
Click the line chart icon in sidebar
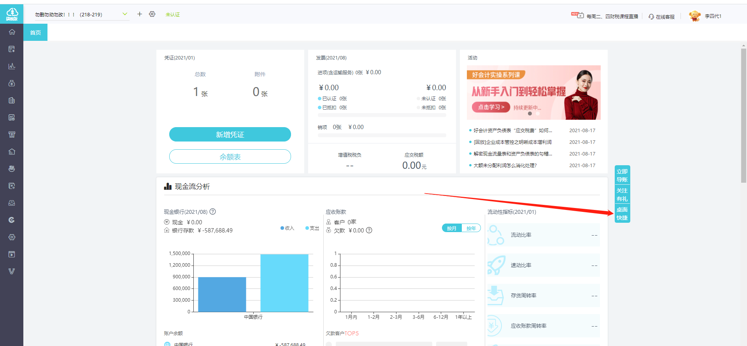coord(12,66)
